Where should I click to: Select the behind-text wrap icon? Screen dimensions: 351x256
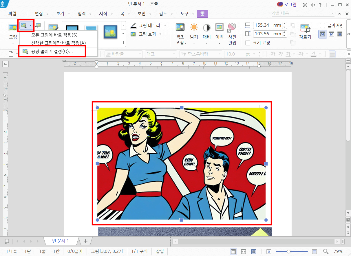[x=339, y=34]
